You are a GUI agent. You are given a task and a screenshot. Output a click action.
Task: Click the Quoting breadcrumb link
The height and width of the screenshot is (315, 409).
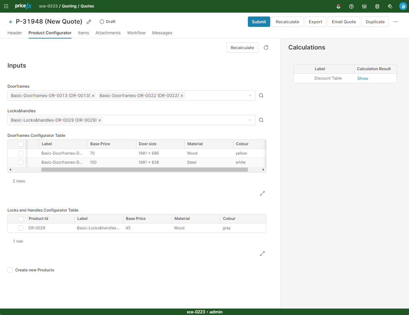[69, 6]
